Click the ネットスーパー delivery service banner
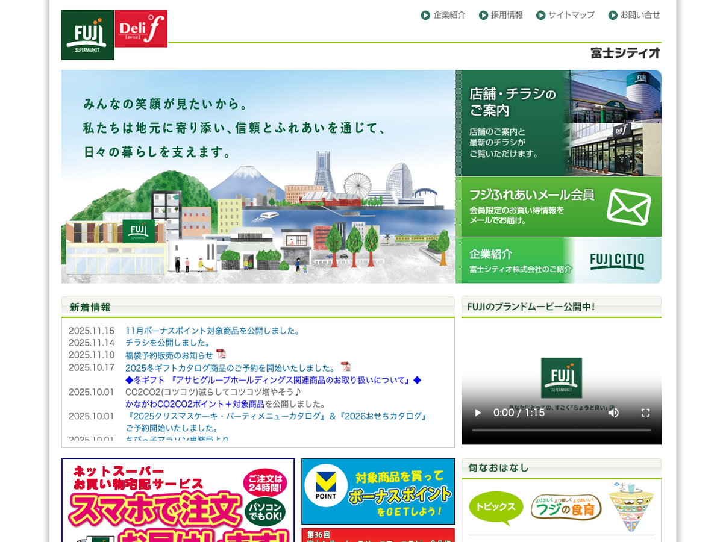 pos(178,500)
